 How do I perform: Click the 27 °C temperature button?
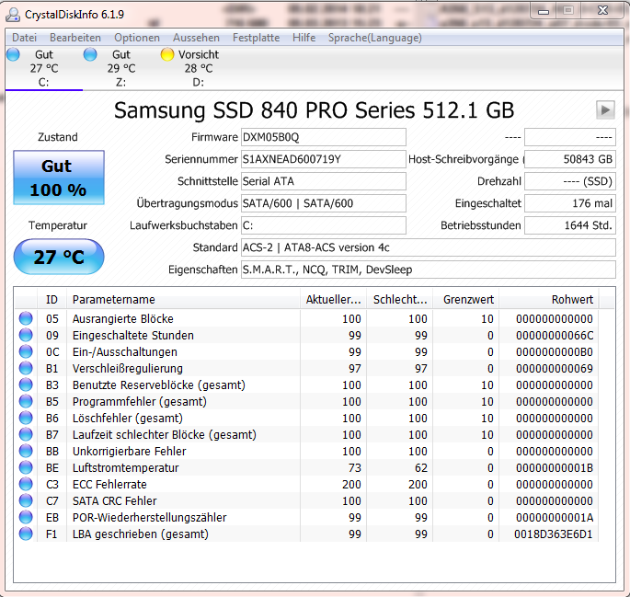click(59, 257)
